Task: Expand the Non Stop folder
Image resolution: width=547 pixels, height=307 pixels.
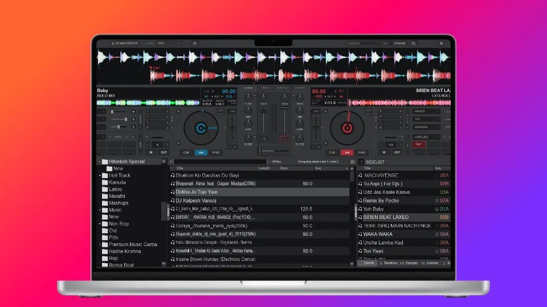Action: [x=100, y=224]
